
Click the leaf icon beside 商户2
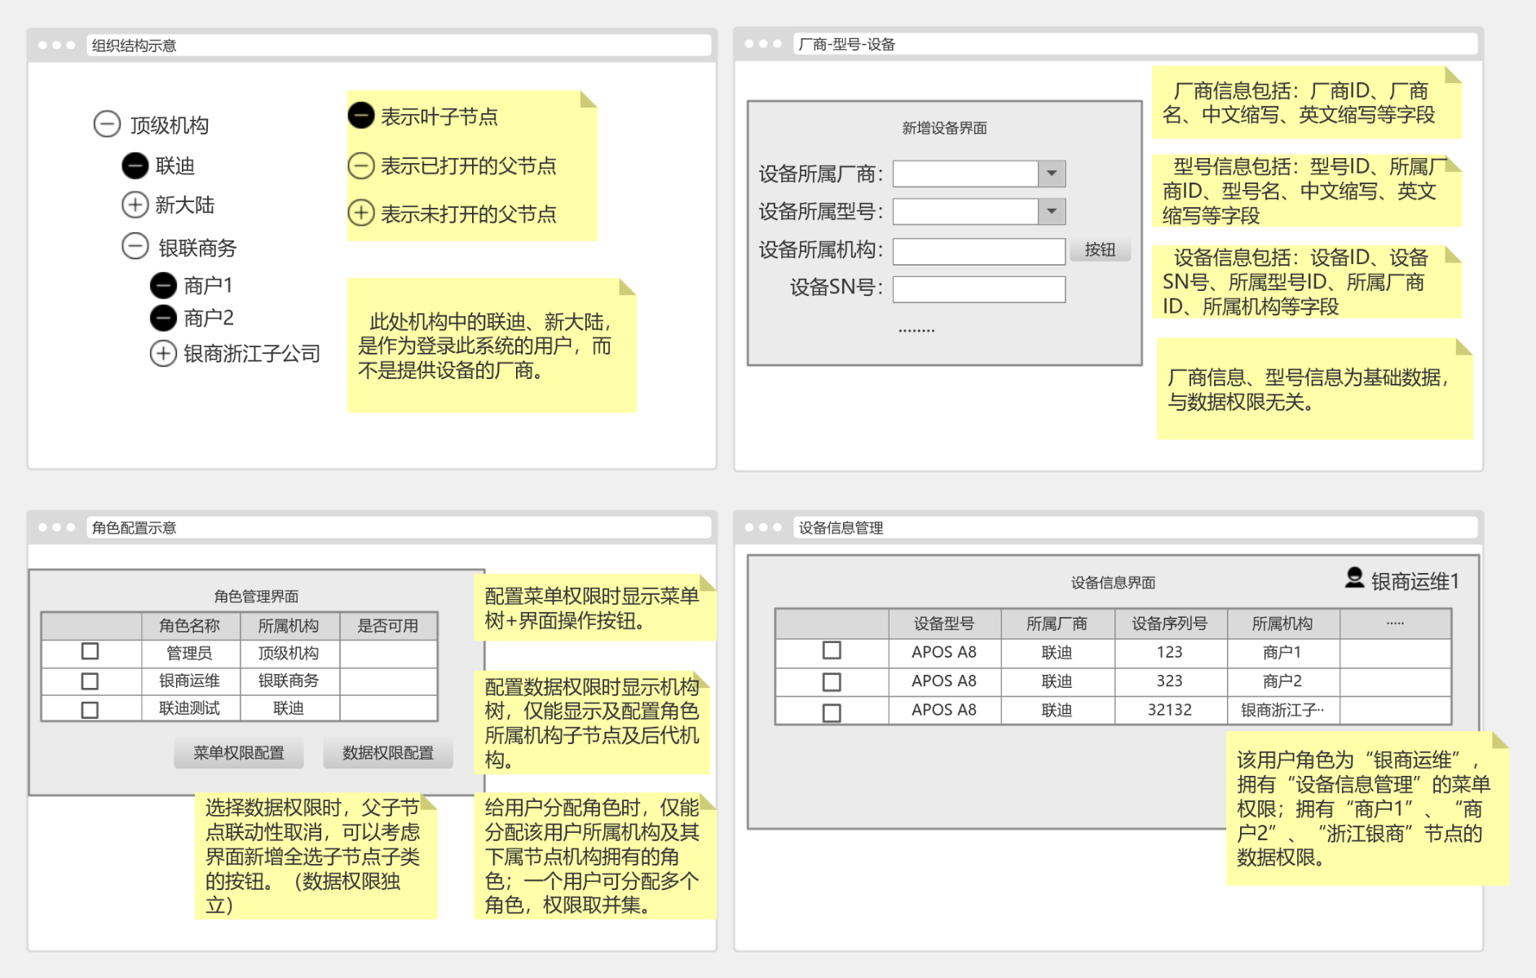pos(163,318)
